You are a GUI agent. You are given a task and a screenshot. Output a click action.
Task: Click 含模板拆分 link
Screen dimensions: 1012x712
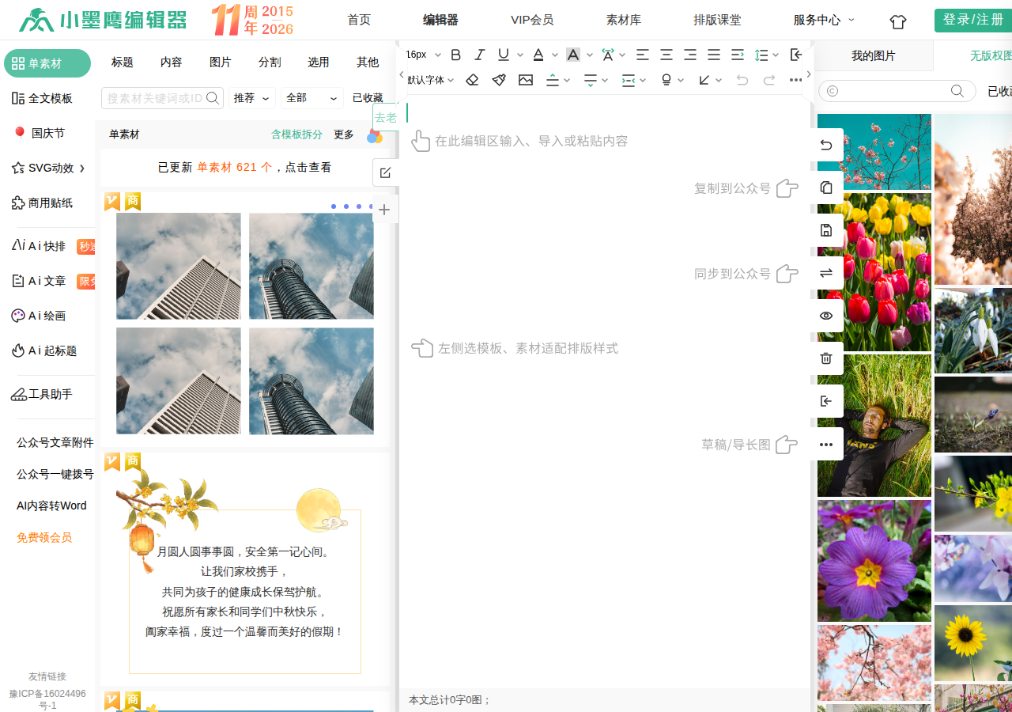pos(296,134)
